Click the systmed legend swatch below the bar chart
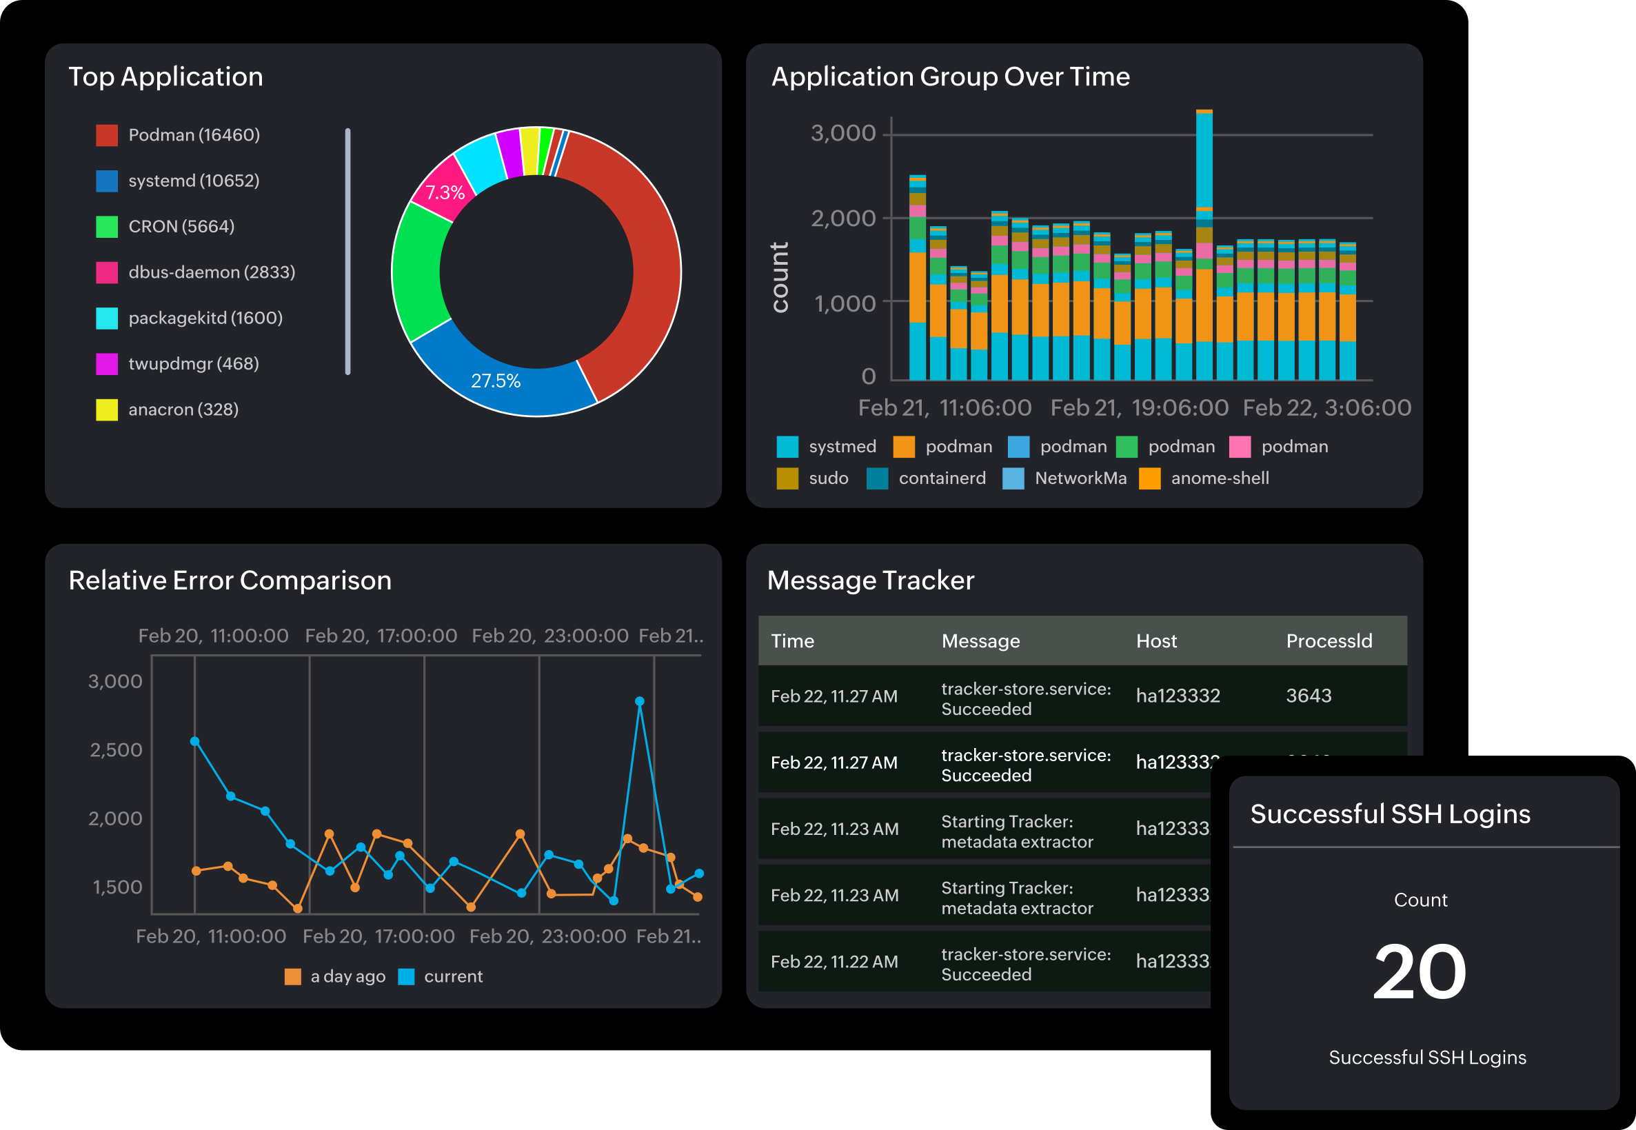1636x1130 pixels. coord(788,446)
